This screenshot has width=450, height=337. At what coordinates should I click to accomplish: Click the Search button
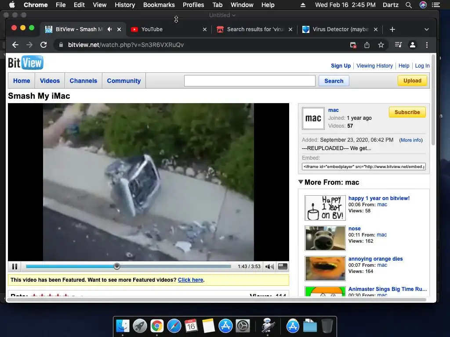pyautogui.click(x=334, y=81)
